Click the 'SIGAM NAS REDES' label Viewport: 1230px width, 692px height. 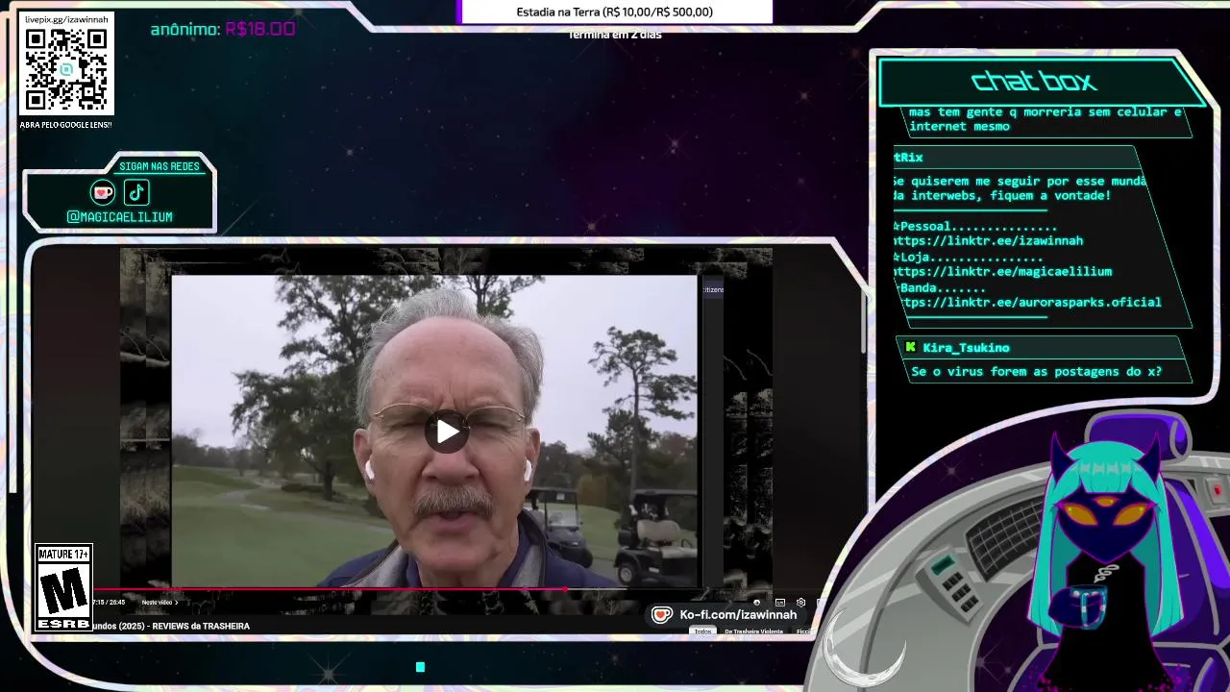[x=160, y=166]
